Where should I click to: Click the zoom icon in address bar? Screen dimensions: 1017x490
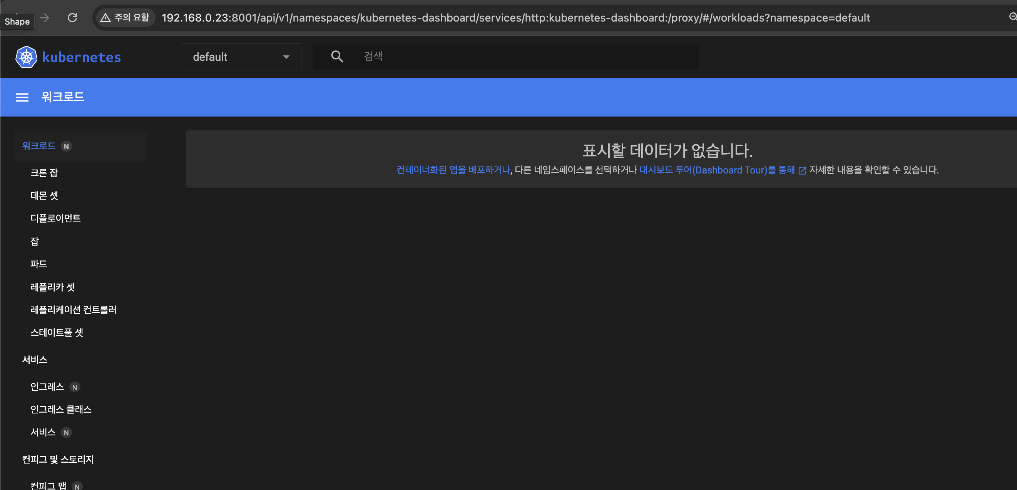[1012, 17]
